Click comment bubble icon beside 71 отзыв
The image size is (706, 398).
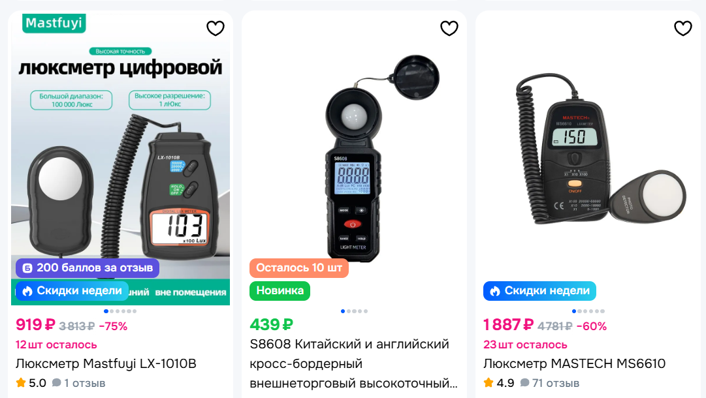(x=524, y=383)
